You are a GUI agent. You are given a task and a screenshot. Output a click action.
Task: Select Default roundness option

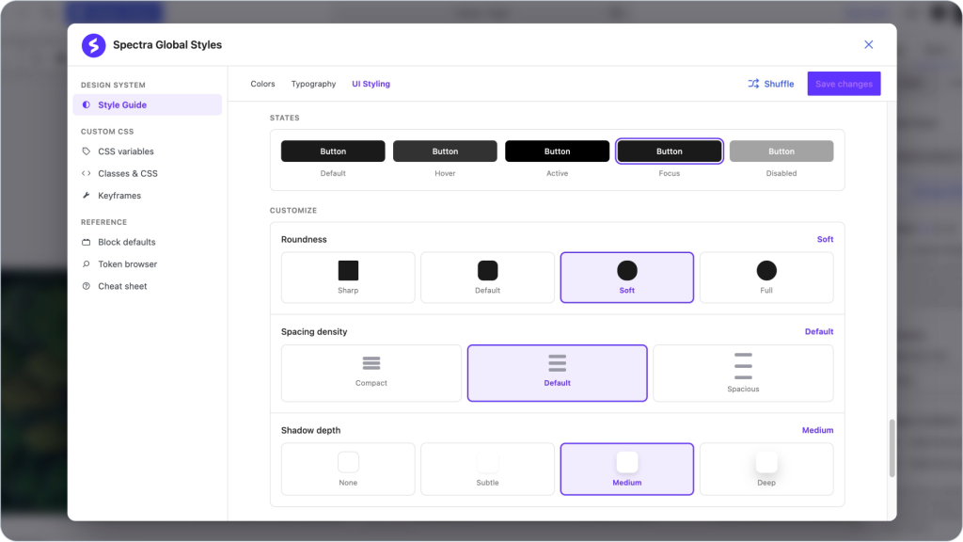click(488, 278)
